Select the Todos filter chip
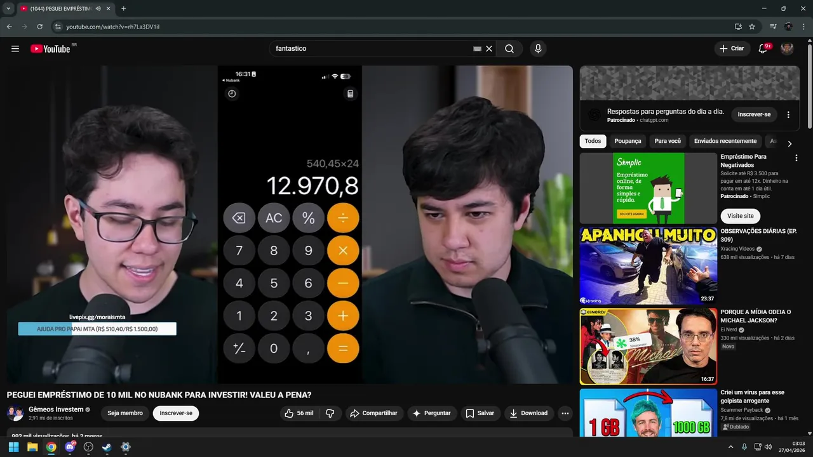Image resolution: width=813 pixels, height=457 pixels. [593, 141]
